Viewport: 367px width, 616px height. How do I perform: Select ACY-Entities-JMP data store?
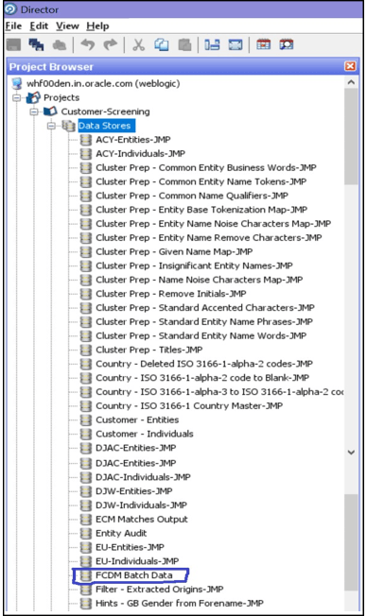pyautogui.click(x=133, y=140)
